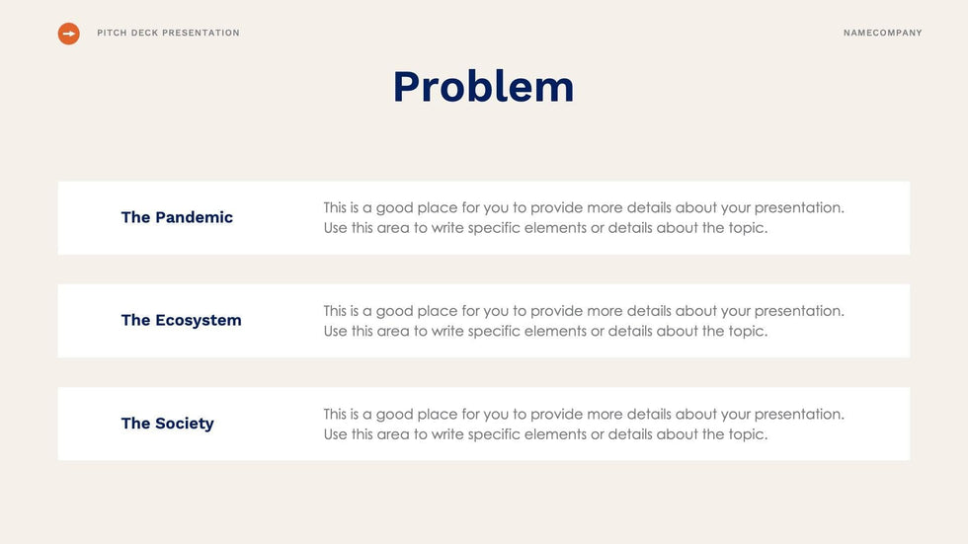
Task: Click first description line beside The Pandemic
Action: [583, 208]
